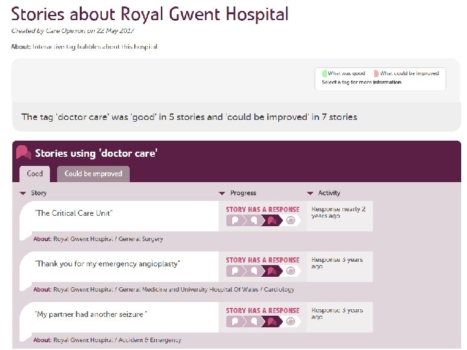Click the 'Royal Gwent Hospital / Accident & Emergency' link
This screenshot has height=350, width=467.
117,340
